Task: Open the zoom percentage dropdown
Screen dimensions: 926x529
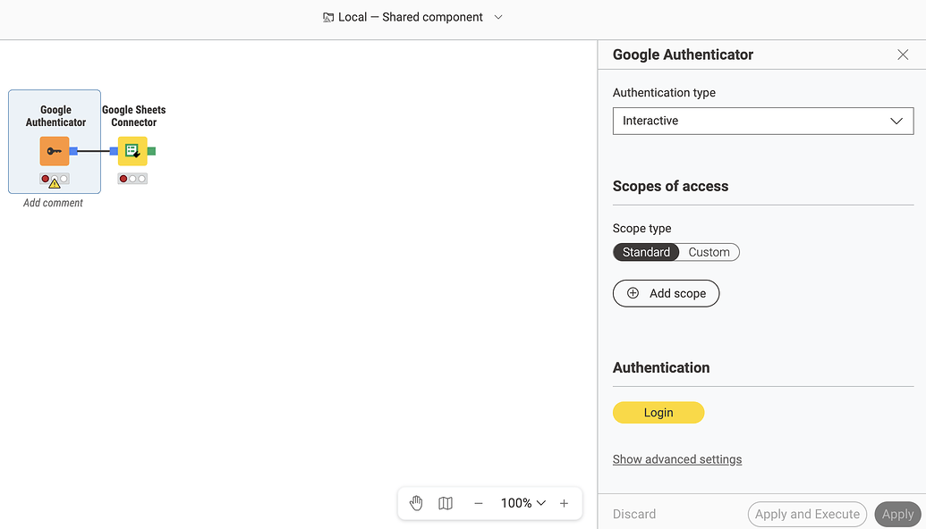Action: 522,503
